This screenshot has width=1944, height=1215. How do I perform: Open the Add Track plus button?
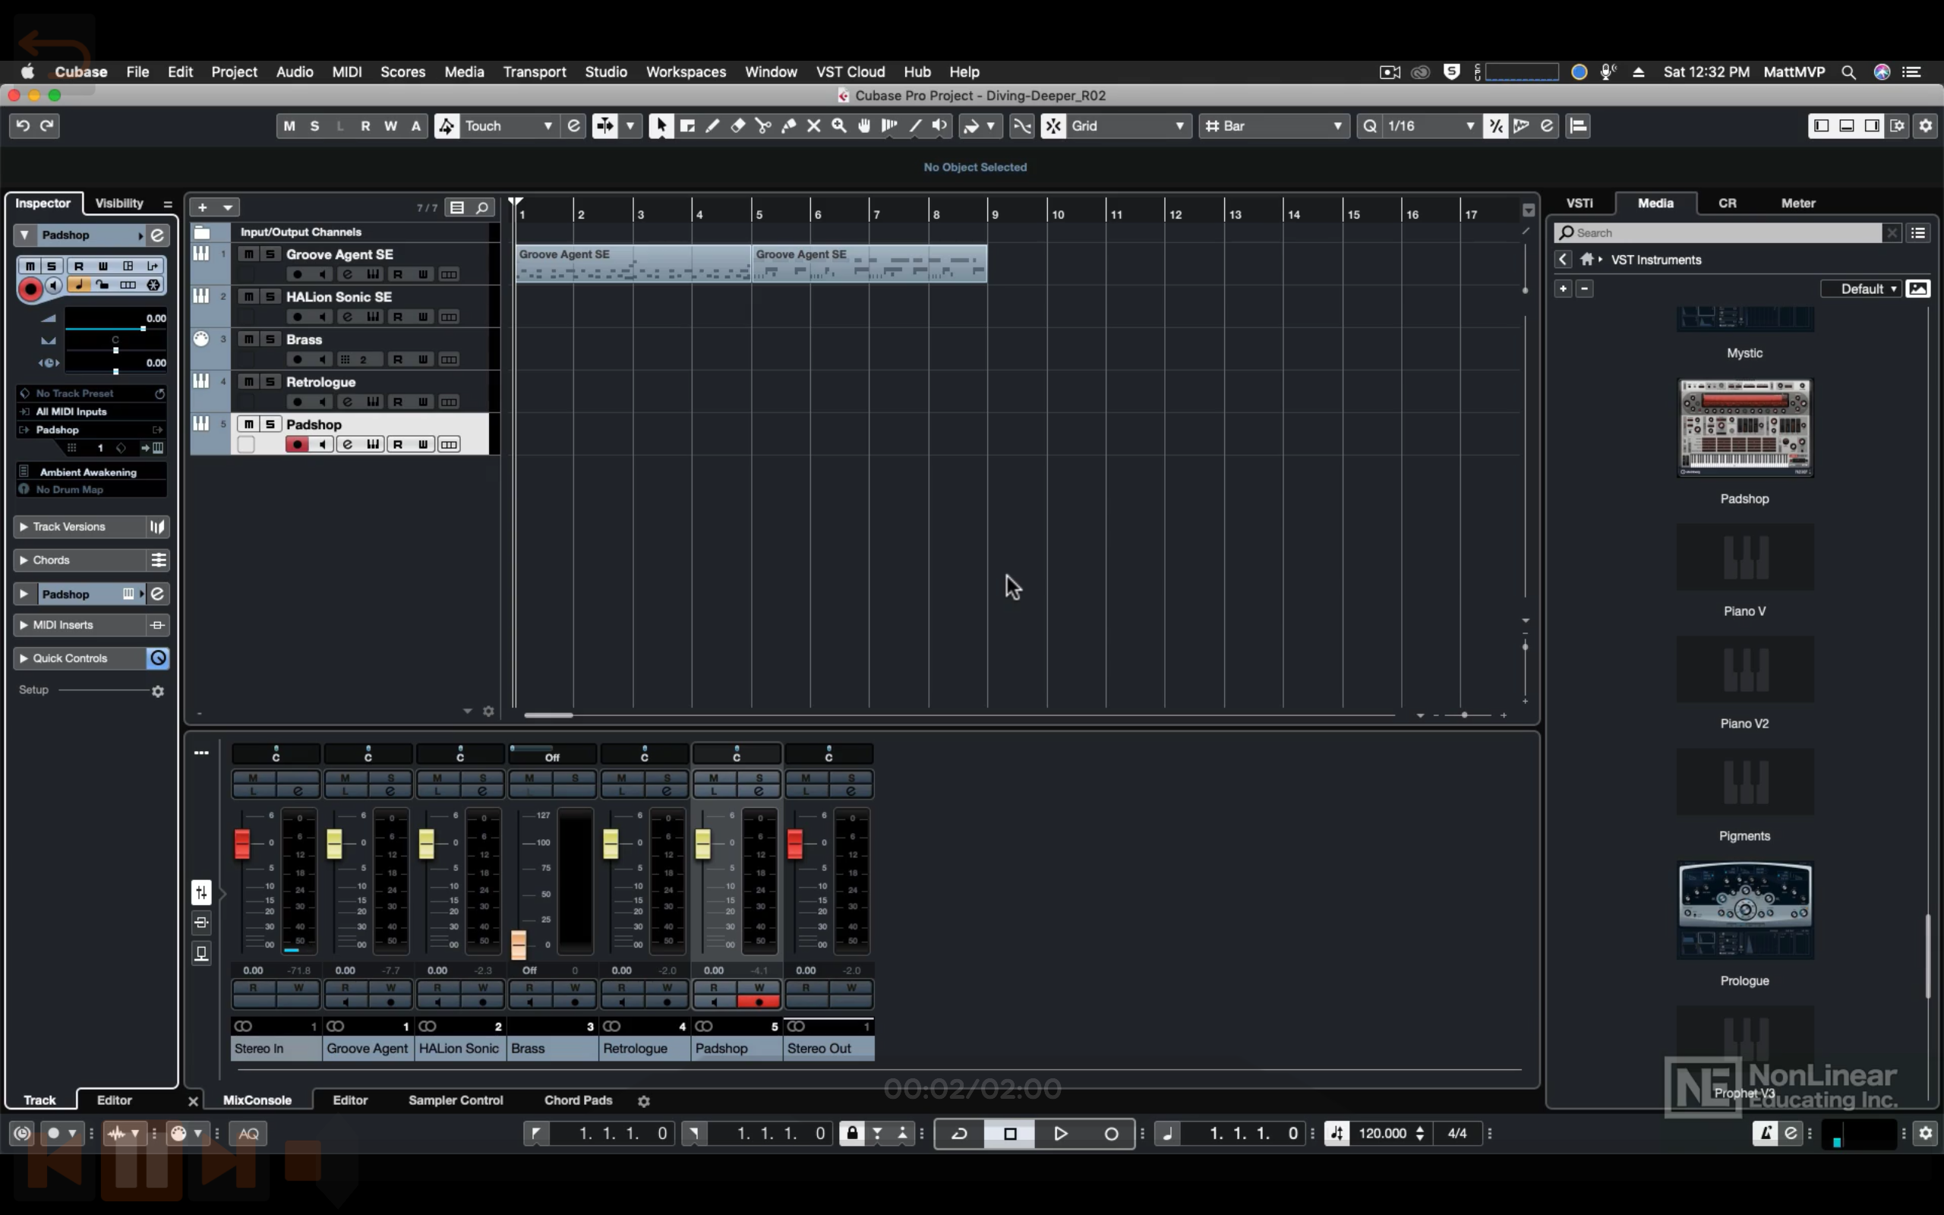click(x=203, y=207)
